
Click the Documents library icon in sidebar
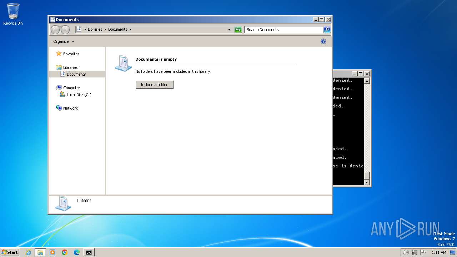[x=62, y=74]
